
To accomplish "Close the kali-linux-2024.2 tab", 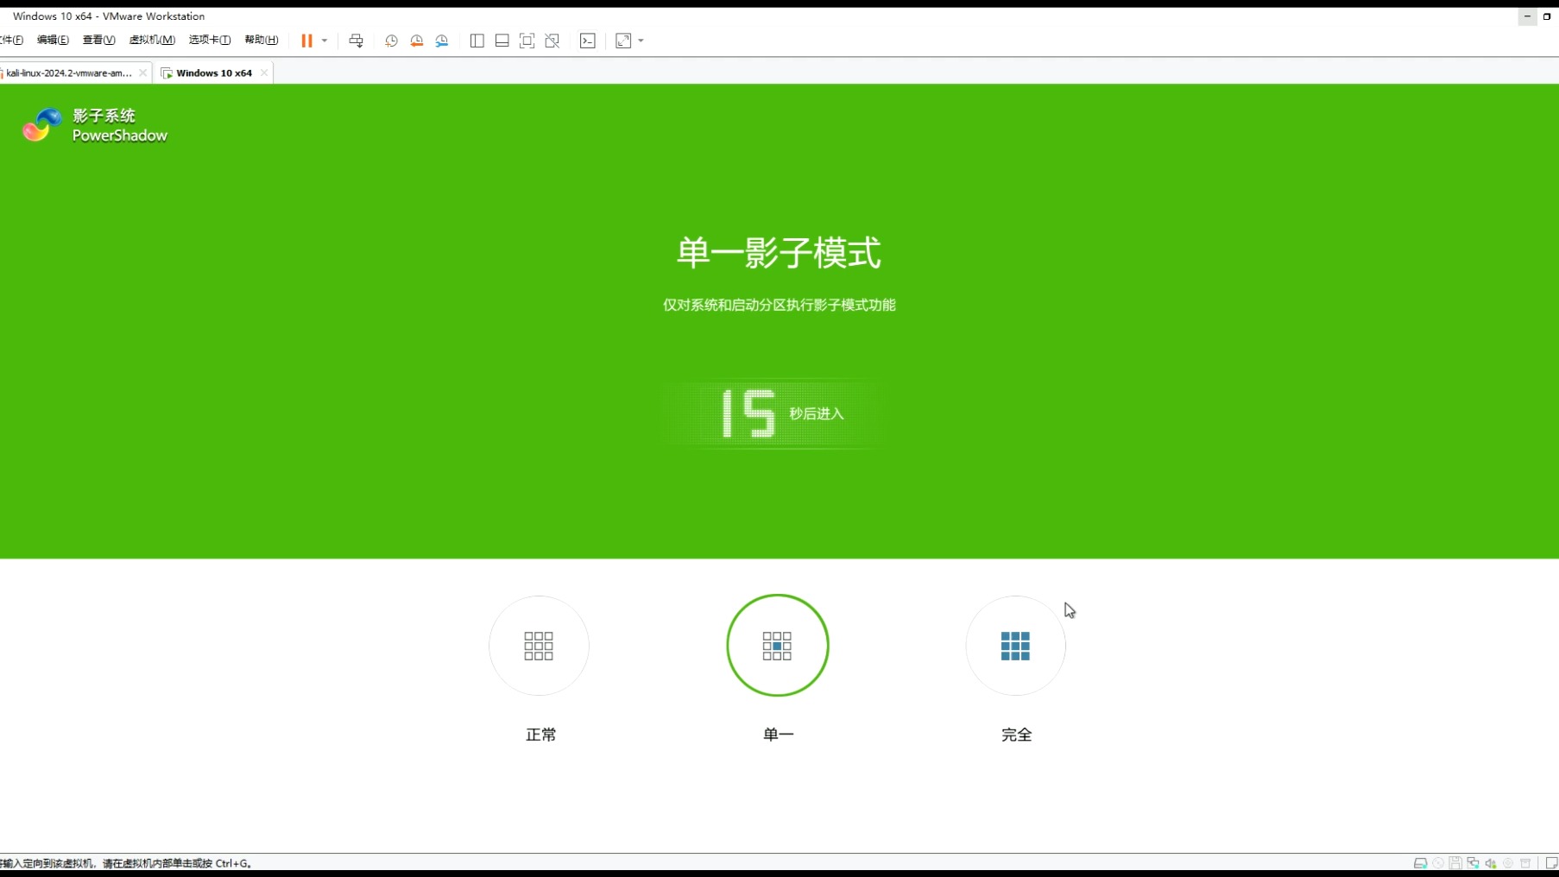I will point(143,73).
